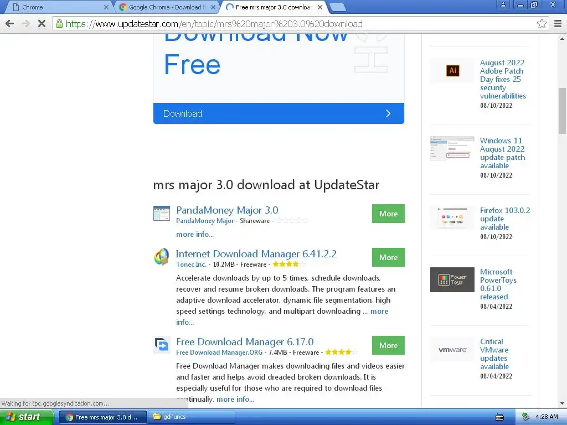Screen dimensions: 567x425
Task: Open Adobe Illustrator news thumbnail
Action: [452, 70]
